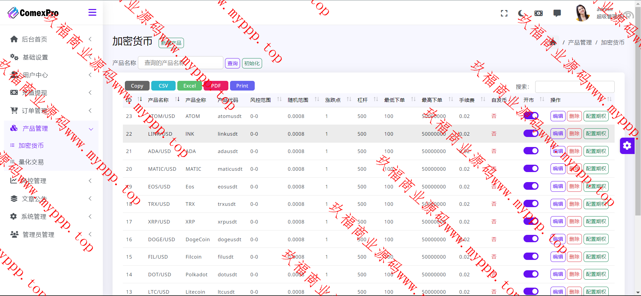Click the hamburger menu icon to collapse sidebar
Image resolution: width=641 pixels, height=296 pixels.
pyautogui.click(x=92, y=13)
